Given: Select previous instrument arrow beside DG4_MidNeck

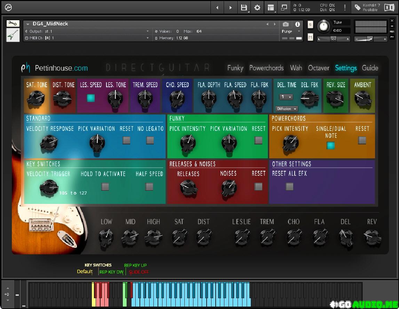Looking at the screenshot, I should coord(267,24).
